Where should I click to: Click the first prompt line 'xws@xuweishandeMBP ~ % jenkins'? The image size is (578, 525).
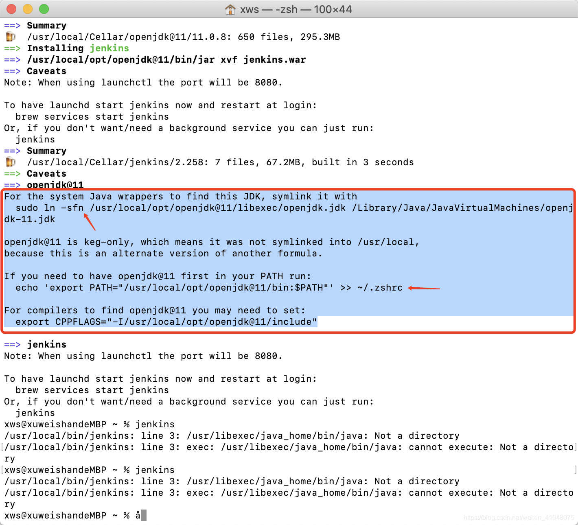click(89, 424)
